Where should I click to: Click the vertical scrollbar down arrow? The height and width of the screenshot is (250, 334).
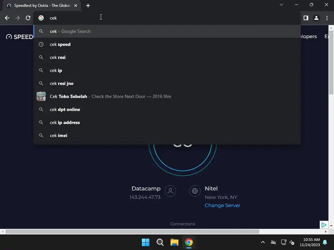(x=331, y=226)
